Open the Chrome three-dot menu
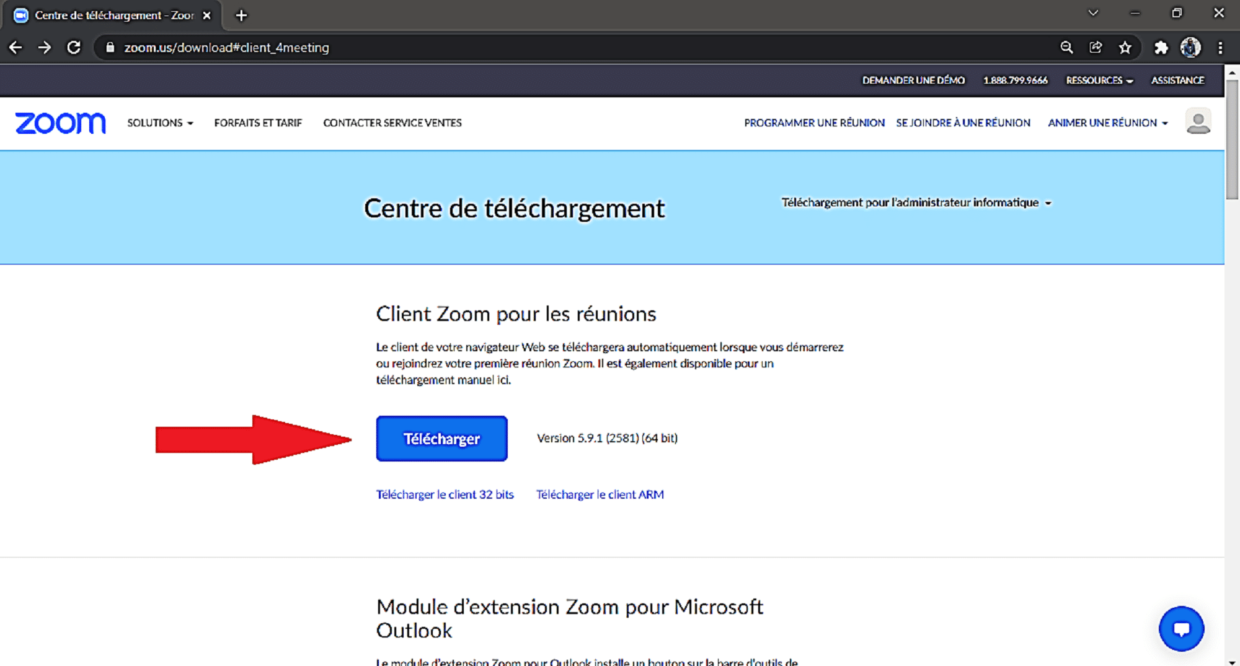1240x666 pixels. 1220,48
